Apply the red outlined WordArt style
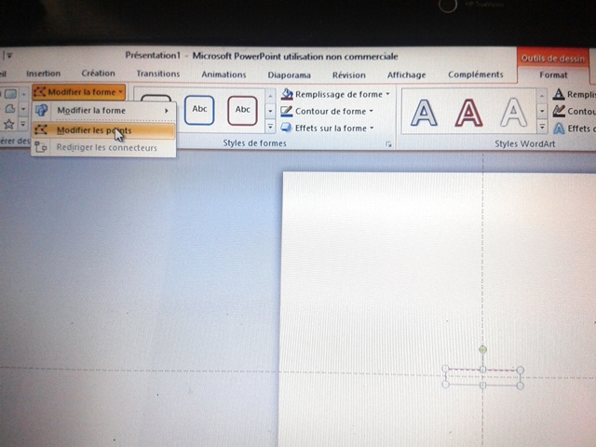596x447 pixels. [x=468, y=112]
